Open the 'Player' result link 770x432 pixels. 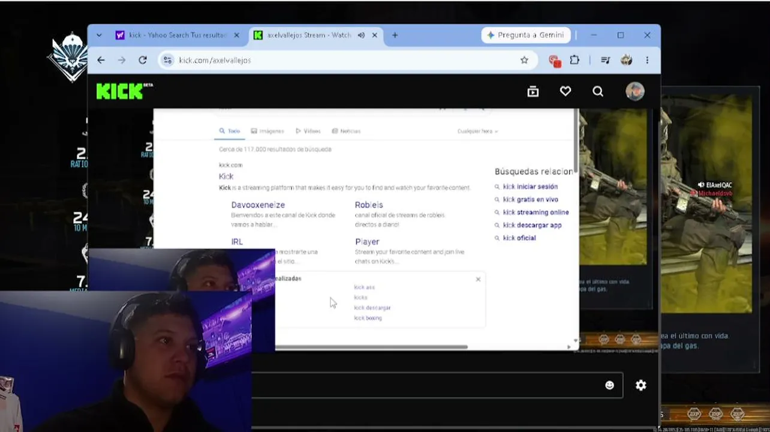point(367,242)
